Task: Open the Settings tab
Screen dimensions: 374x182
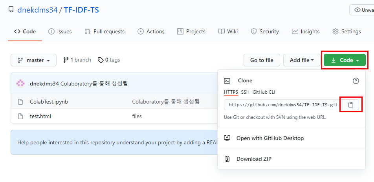Action: pos(346,31)
